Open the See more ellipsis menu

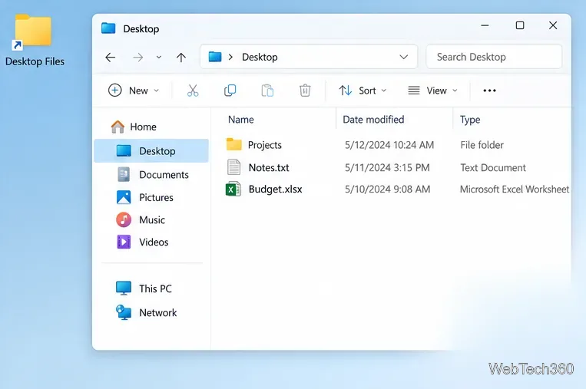click(489, 91)
